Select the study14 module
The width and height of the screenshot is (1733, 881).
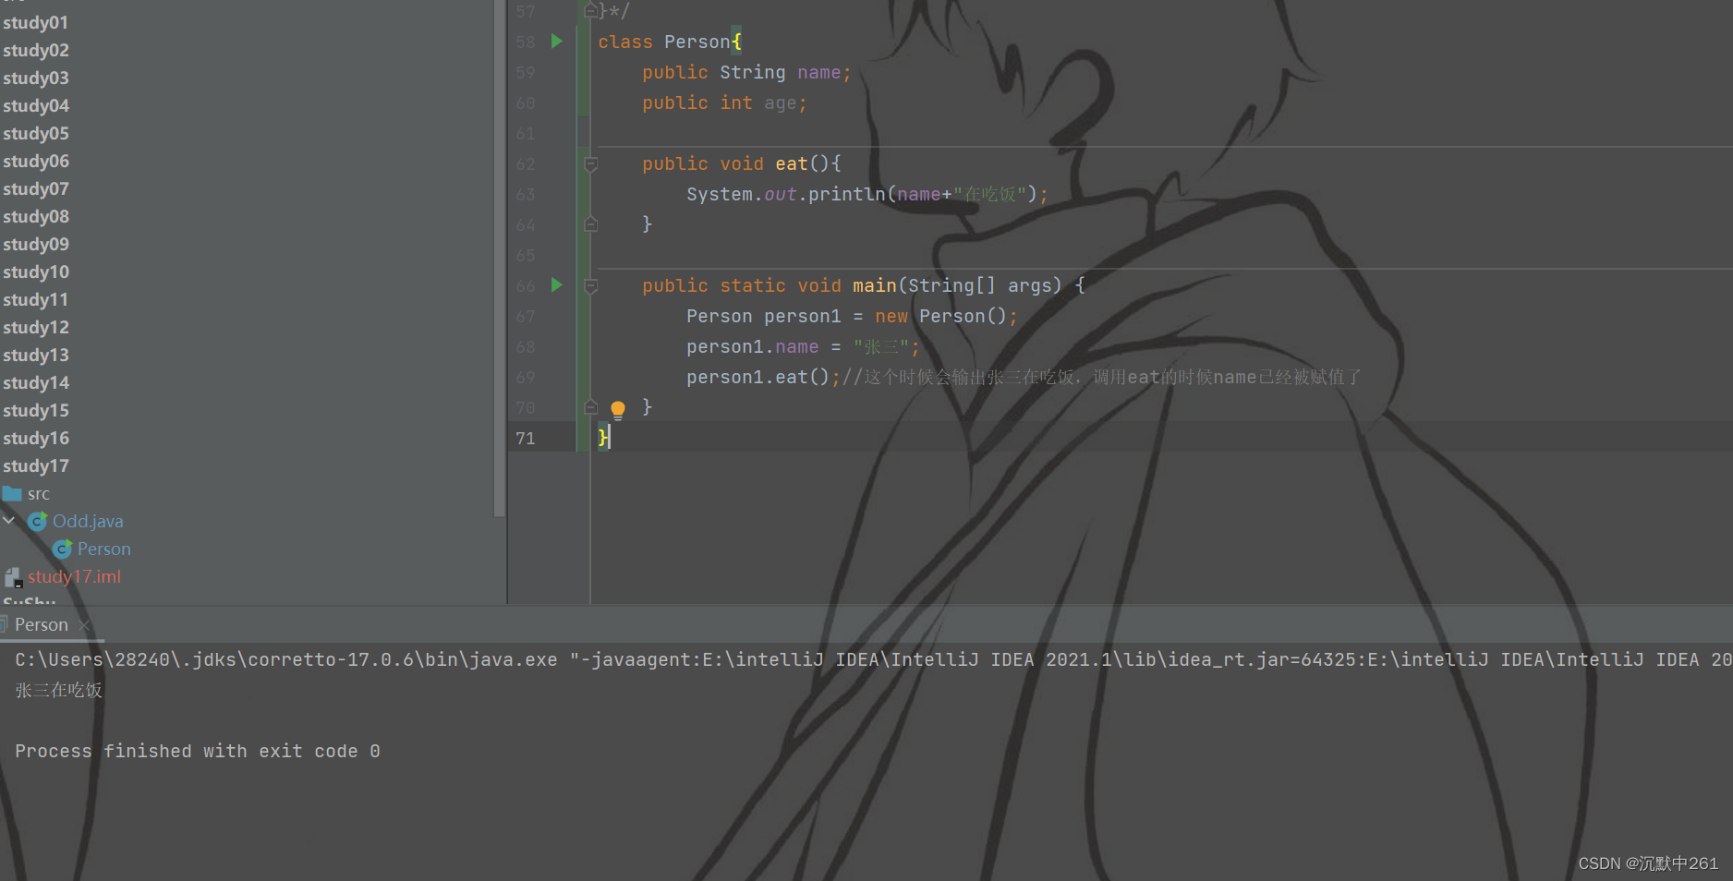click(35, 382)
